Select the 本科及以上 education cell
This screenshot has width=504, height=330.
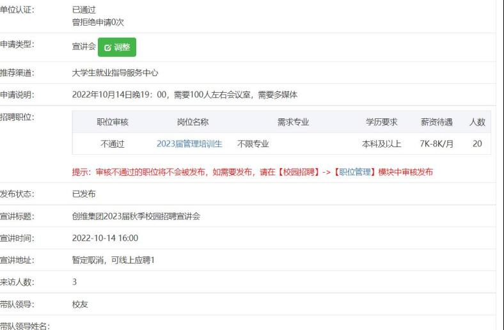[382, 144]
